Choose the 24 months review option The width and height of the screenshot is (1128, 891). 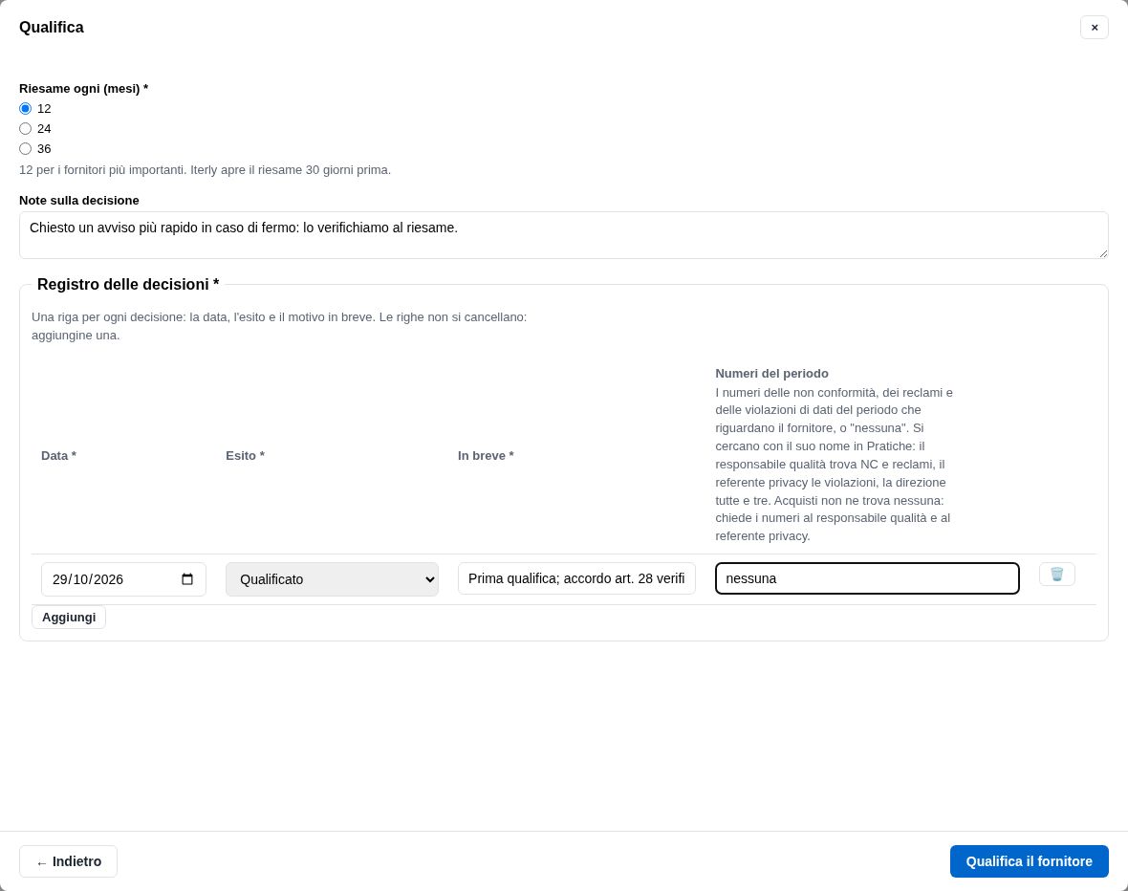(x=25, y=129)
